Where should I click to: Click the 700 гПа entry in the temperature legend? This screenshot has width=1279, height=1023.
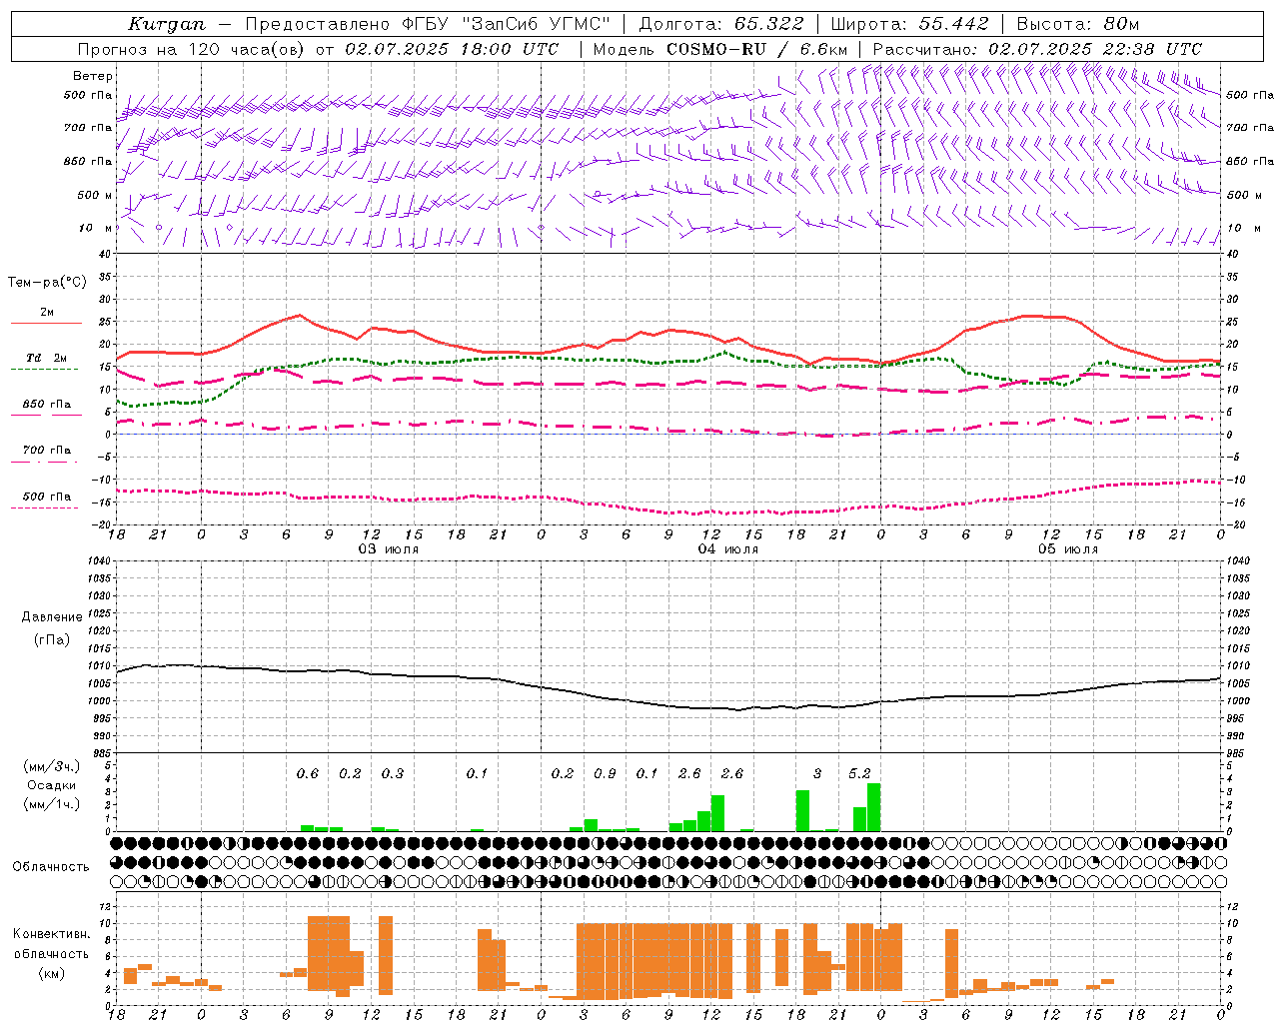tap(46, 450)
